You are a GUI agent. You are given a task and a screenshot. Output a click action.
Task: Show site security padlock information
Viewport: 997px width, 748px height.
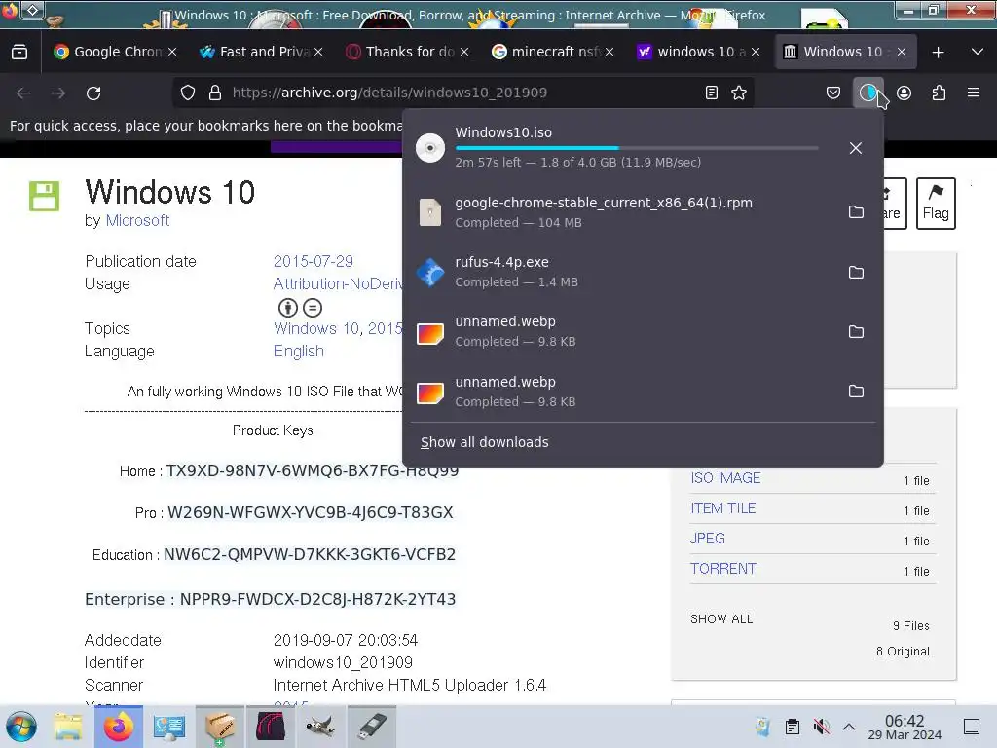[x=215, y=93]
